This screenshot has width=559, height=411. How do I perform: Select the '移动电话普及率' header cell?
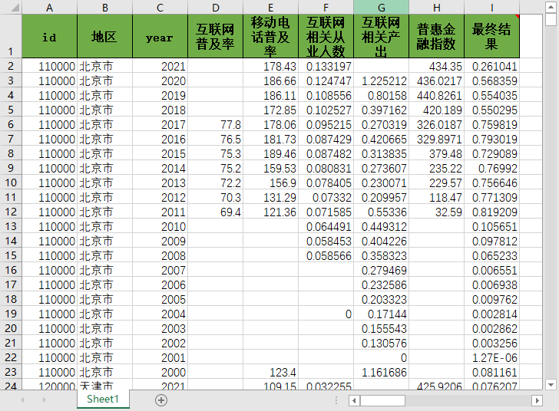[270, 36]
